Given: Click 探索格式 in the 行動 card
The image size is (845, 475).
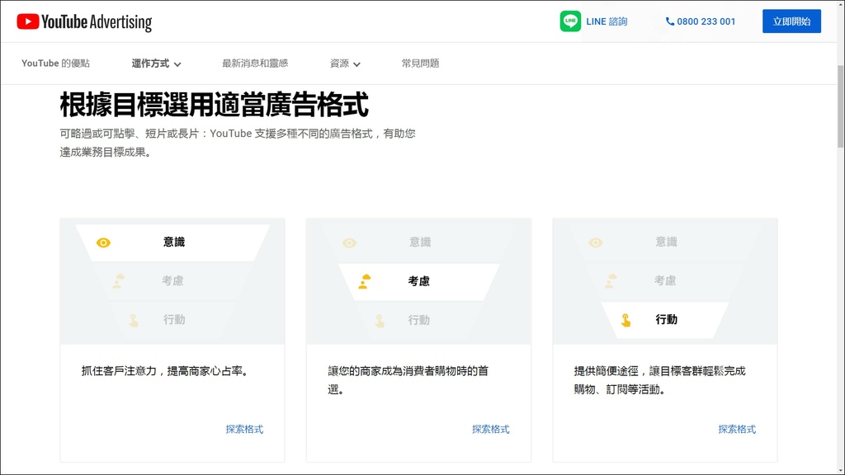Looking at the screenshot, I should (x=737, y=429).
